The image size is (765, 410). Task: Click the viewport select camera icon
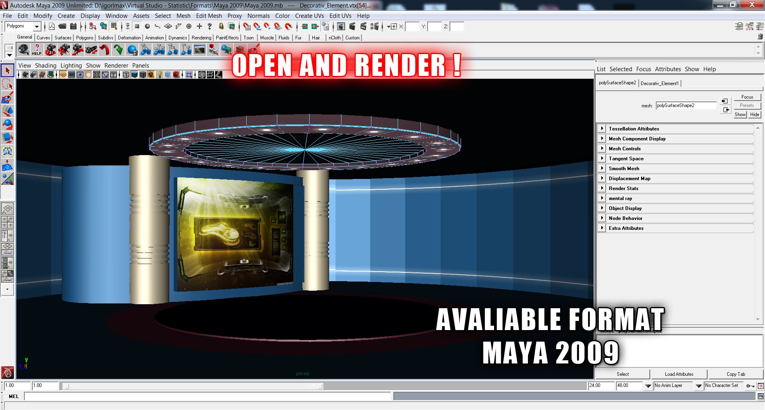pyautogui.click(x=25, y=75)
